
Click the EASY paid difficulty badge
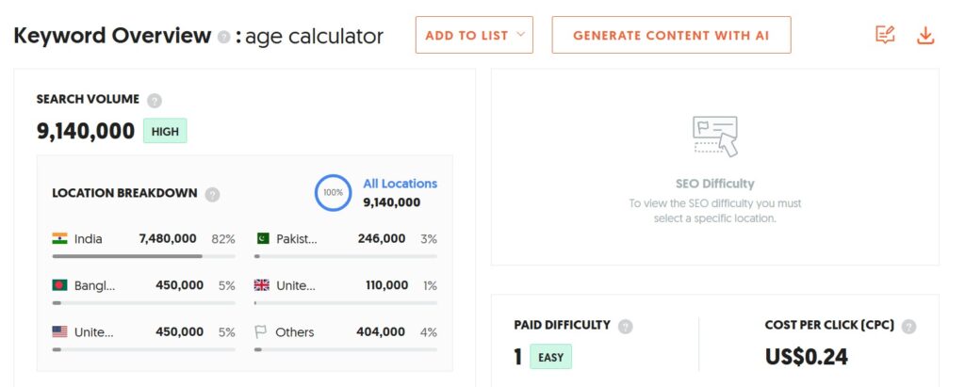550,357
